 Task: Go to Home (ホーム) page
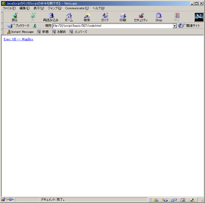click(69, 17)
